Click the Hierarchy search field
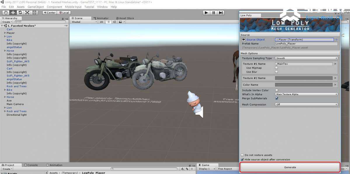350x174 pixels. coord(40,22)
